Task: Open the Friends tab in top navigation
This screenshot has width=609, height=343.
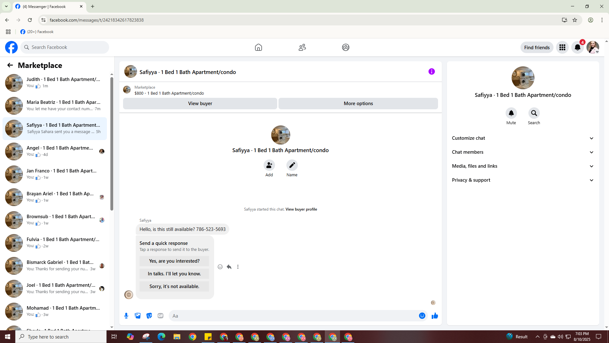Action: click(x=302, y=47)
